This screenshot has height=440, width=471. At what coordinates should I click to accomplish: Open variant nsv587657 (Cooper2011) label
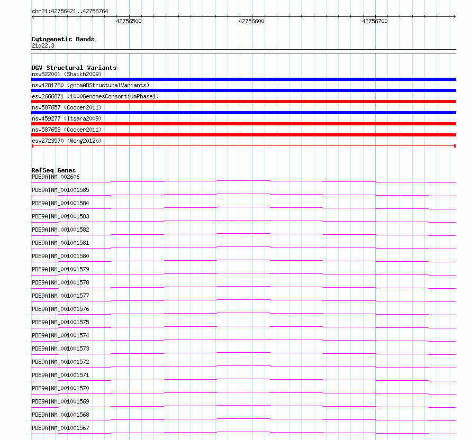click(x=67, y=107)
